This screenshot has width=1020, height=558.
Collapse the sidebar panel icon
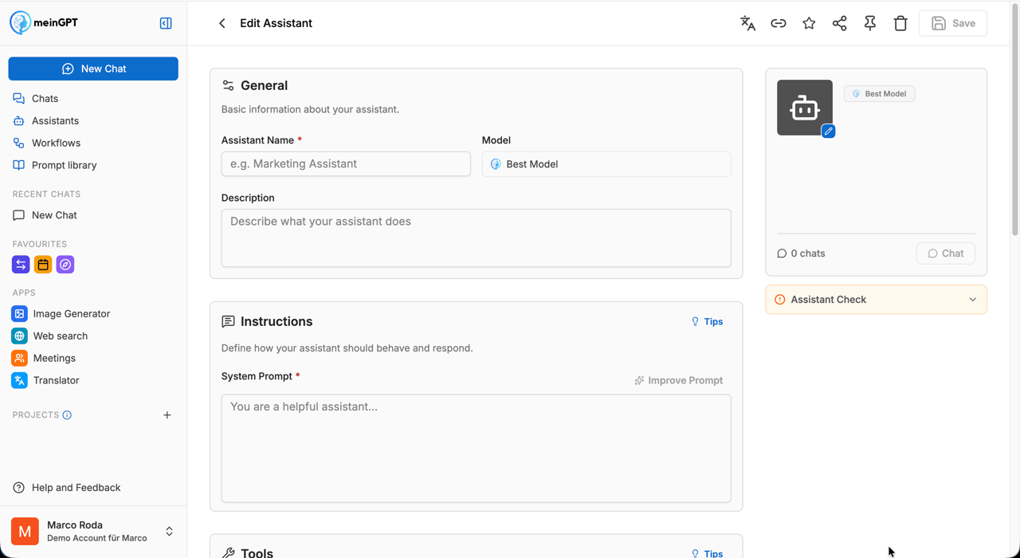pos(166,23)
